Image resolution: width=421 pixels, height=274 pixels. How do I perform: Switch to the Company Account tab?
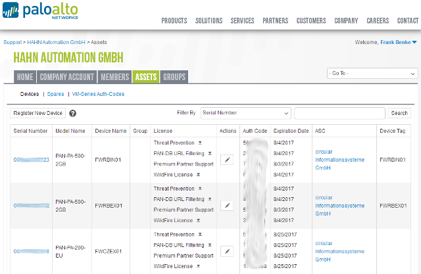(66, 77)
